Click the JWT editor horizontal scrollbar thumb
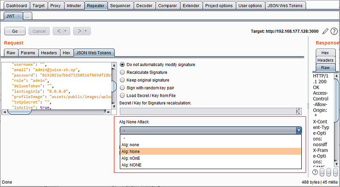This screenshot has width=340, height=187. click(x=20, y=112)
